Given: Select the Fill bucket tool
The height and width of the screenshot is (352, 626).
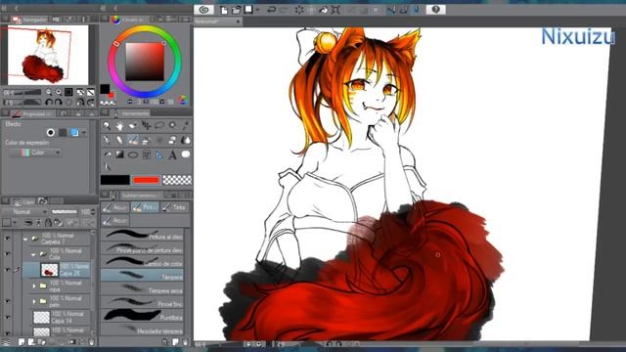Looking at the screenshot, I should (x=107, y=154).
